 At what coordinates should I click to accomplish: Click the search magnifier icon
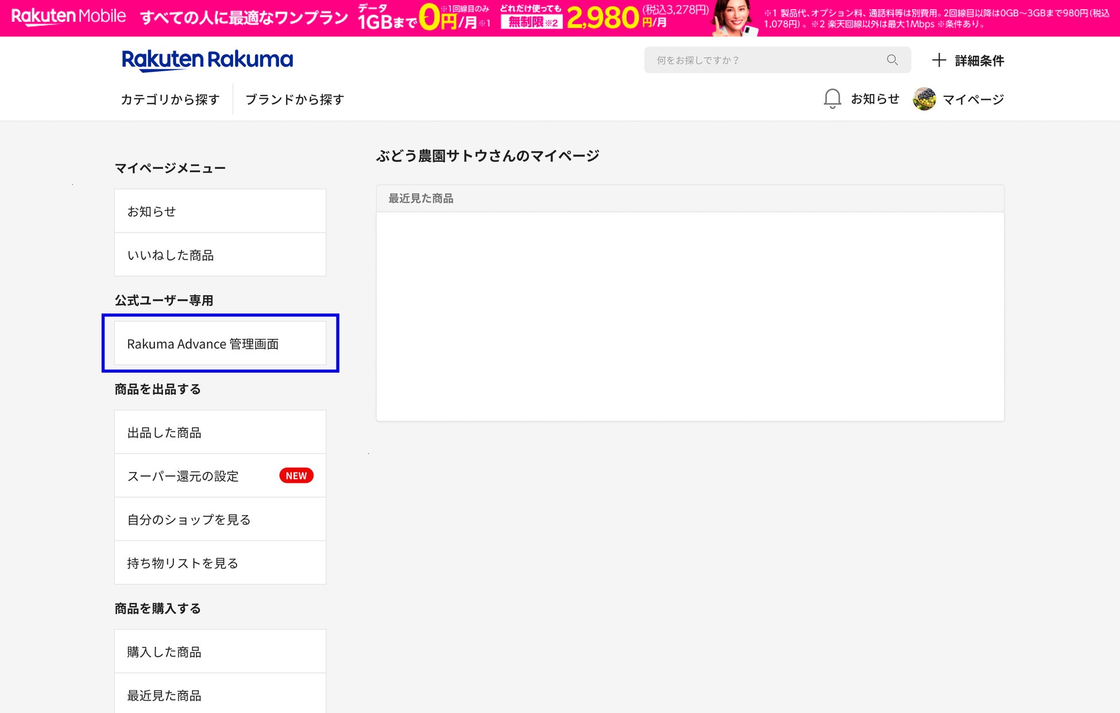pyautogui.click(x=892, y=60)
